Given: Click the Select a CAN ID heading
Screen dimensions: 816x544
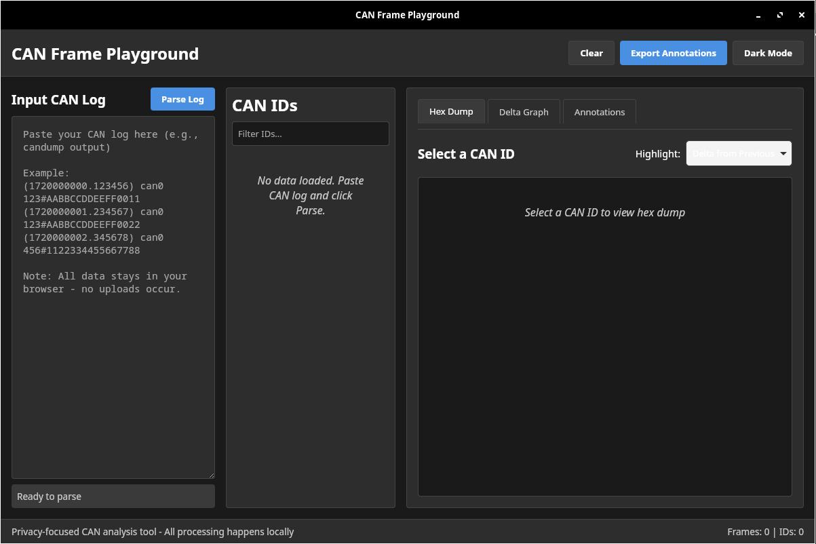Looking at the screenshot, I should (466, 154).
